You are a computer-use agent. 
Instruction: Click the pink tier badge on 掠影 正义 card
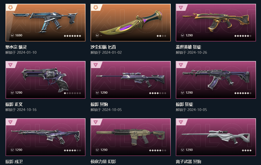click(10, 65)
